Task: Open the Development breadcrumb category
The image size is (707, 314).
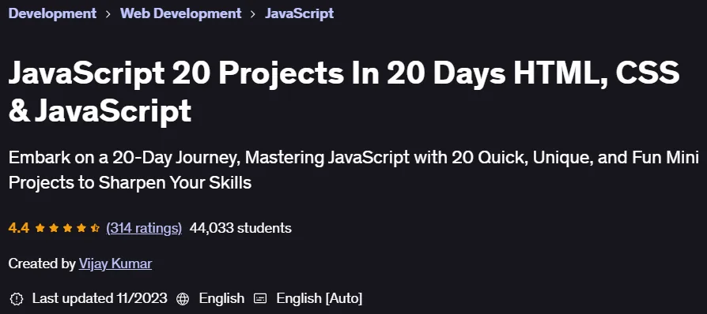Action: click(x=52, y=13)
